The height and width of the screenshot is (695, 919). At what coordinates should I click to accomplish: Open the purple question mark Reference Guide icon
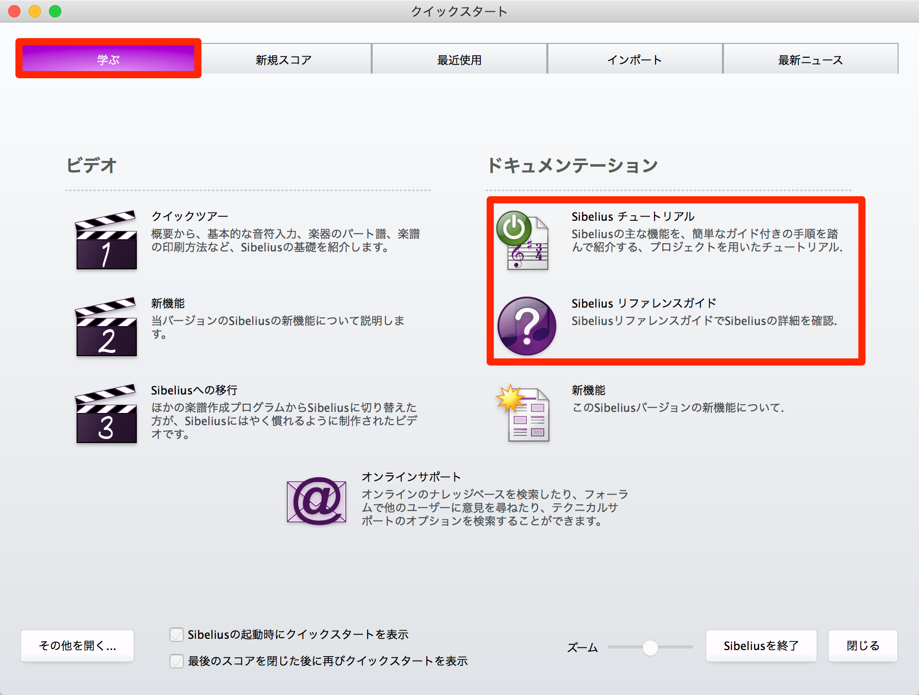coord(527,326)
